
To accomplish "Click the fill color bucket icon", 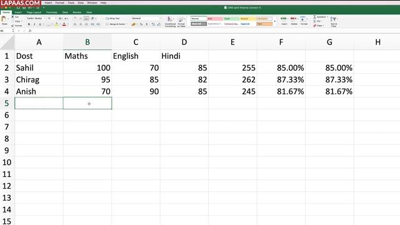I will tap(56, 24).
